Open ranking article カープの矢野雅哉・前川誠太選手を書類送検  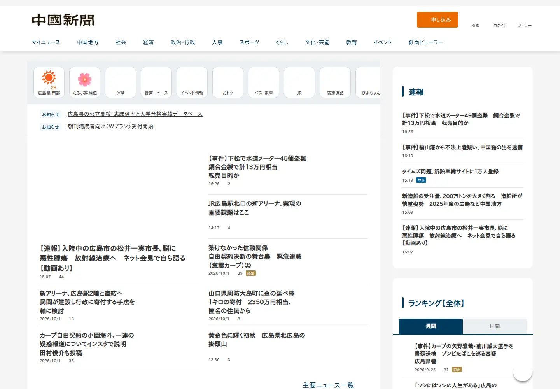tap(464, 354)
